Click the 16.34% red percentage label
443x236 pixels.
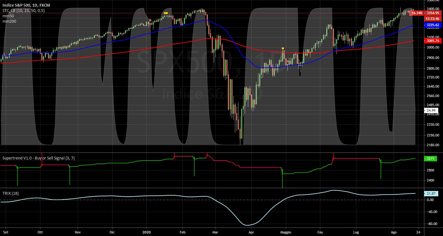[x=416, y=13]
